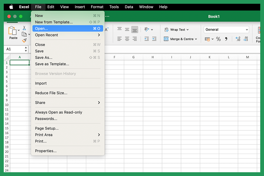Click the Increase Indent icon
Image resolution: width=264 pixels, height=176 pixels.
pyautogui.click(x=154, y=39)
